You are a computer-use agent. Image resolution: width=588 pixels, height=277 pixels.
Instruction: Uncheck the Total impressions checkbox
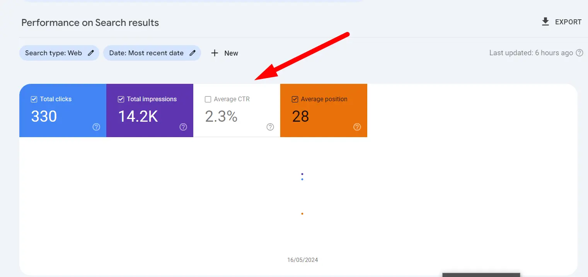(121, 99)
